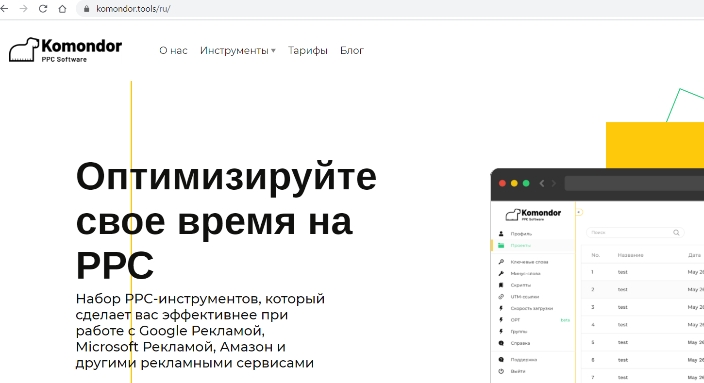Click the browser back arrow button
This screenshot has height=383, width=704.
pyautogui.click(x=4, y=9)
